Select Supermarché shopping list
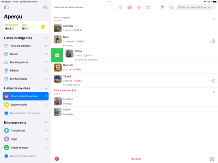Screen dimensions: 218x163 click(x=26, y=105)
